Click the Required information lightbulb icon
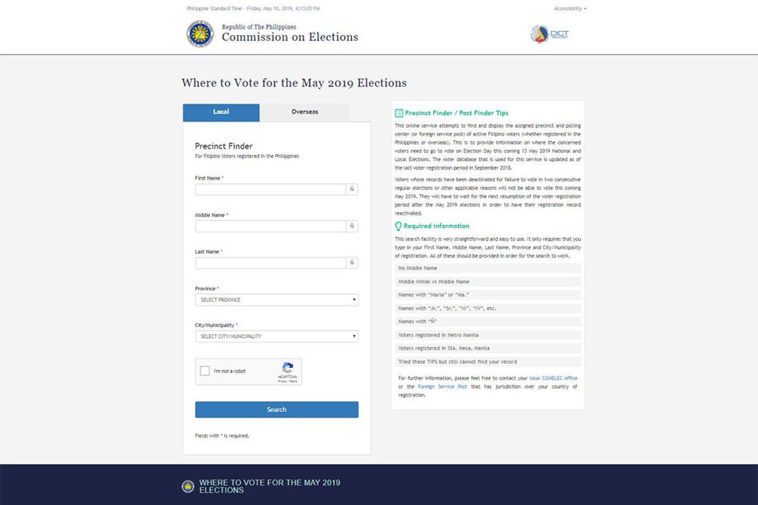Screen dimensions: 758x505 click(x=398, y=226)
